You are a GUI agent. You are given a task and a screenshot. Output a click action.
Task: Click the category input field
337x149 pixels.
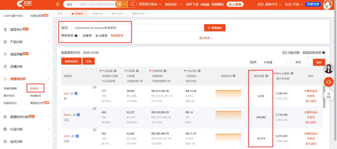136,28
